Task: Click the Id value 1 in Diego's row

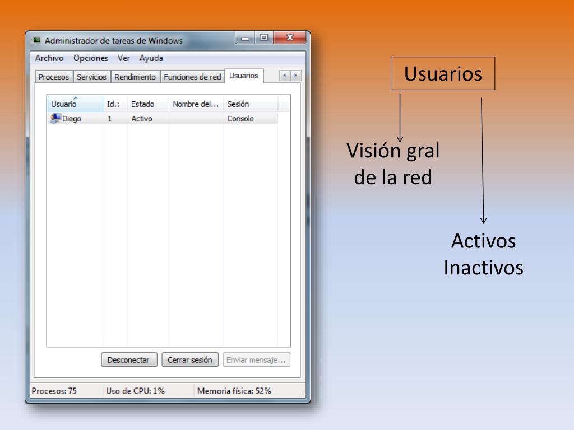Action: pyautogui.click(x=109, y=119)
